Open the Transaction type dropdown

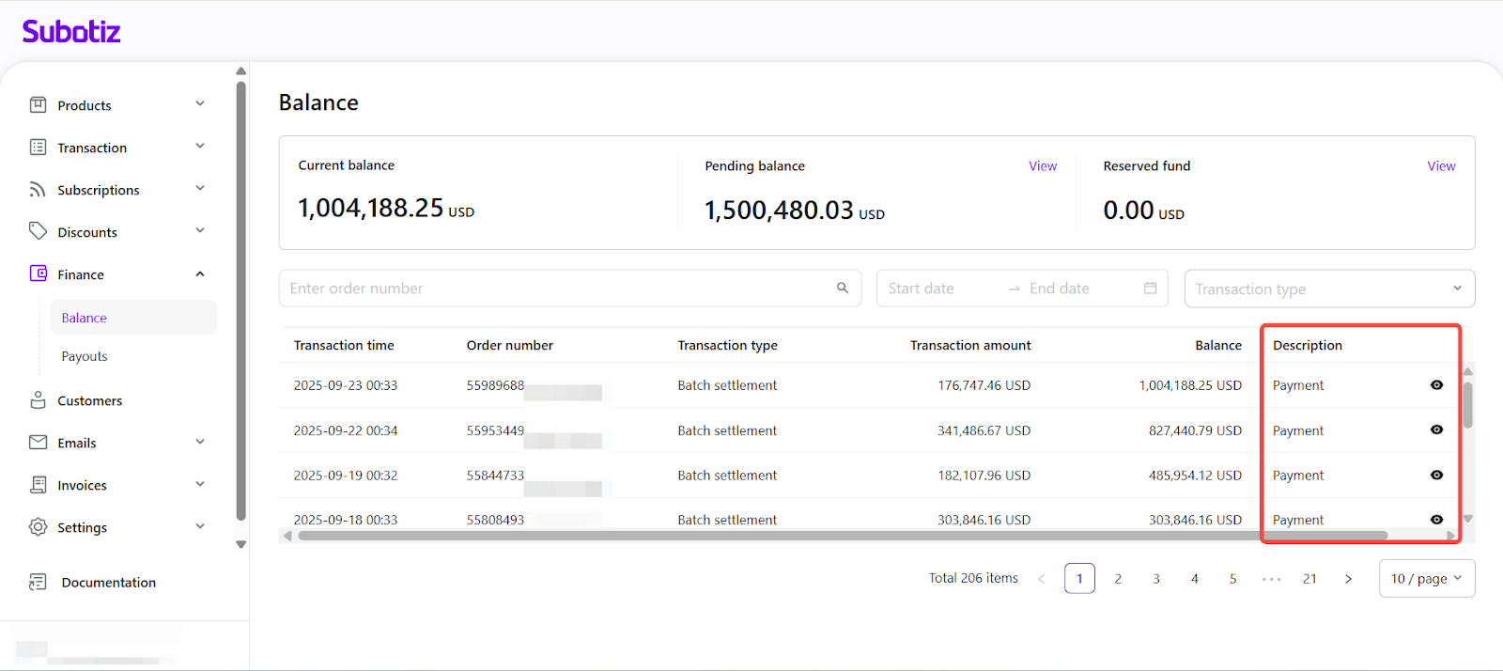[1328, 289]
